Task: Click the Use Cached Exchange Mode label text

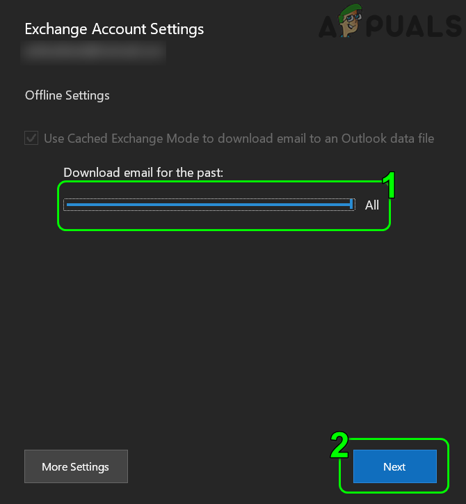Action: pyautogui.click(x=239, y=139)
